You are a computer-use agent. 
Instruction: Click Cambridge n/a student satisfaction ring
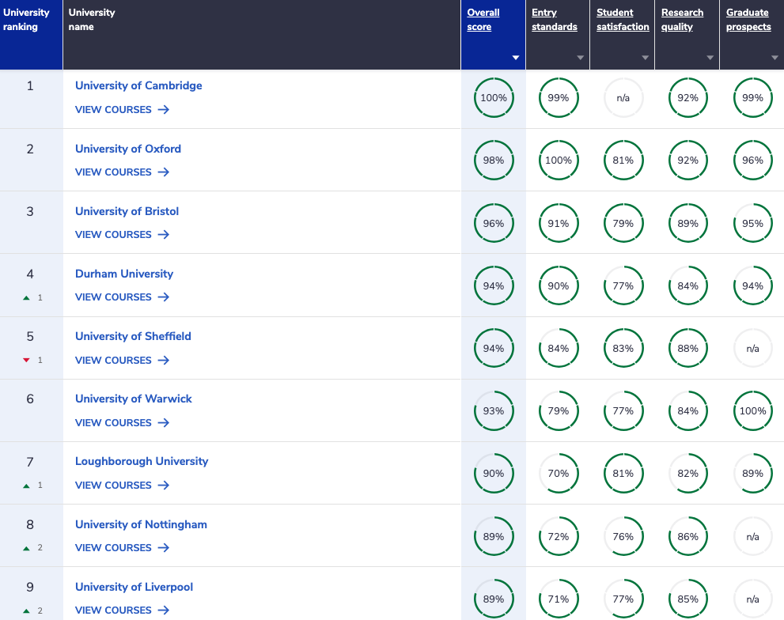(623, 97)
